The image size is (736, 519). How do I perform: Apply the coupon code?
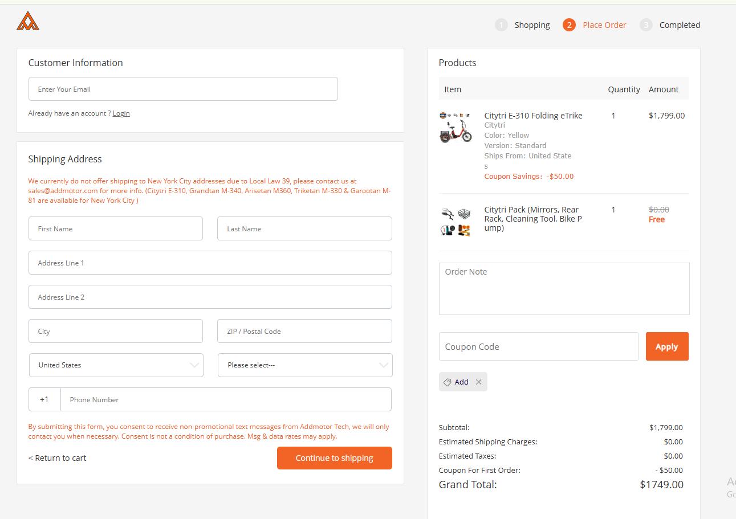[x=667, y=346]
